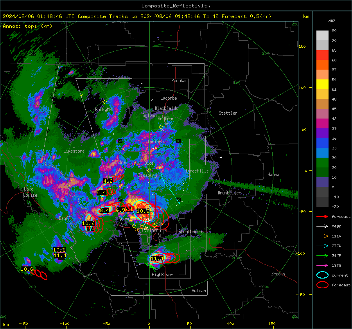The image size is (352, 329).
Task: Click the Olds city label
Action: pyautogui.click(x=149, y=163)
